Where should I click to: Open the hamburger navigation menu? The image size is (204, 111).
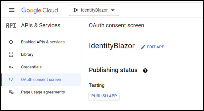(12, 10)
